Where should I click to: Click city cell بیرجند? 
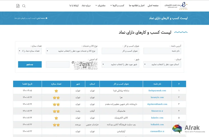click(78, 124)
